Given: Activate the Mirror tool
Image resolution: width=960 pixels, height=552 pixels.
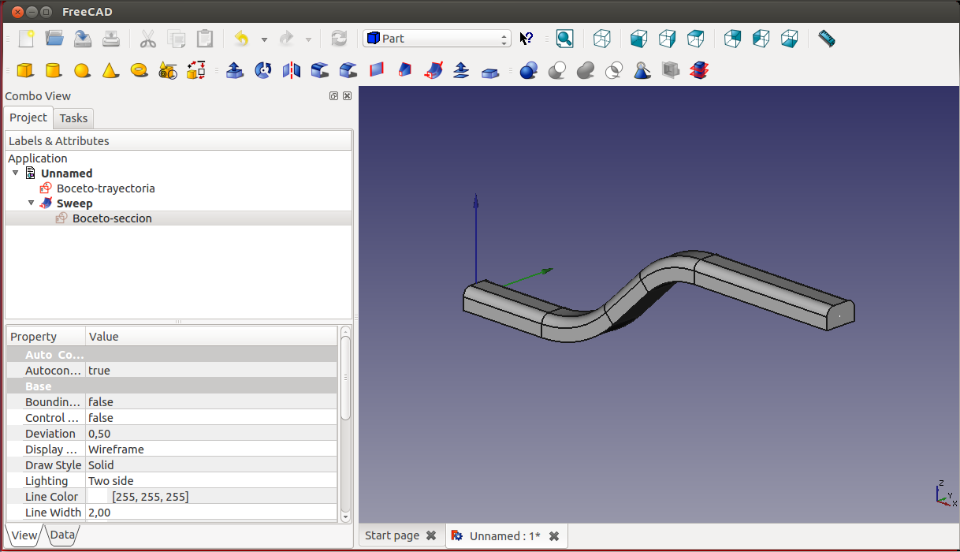Looking at the screenshot, I should (x=292, y=71).
